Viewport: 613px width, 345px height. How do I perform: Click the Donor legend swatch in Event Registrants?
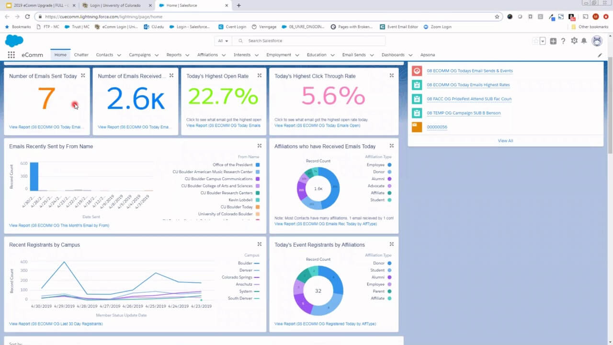pos(389,263)
